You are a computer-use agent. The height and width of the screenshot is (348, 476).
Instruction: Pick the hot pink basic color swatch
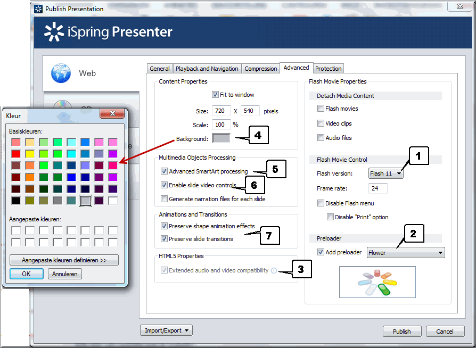[113, 165]
